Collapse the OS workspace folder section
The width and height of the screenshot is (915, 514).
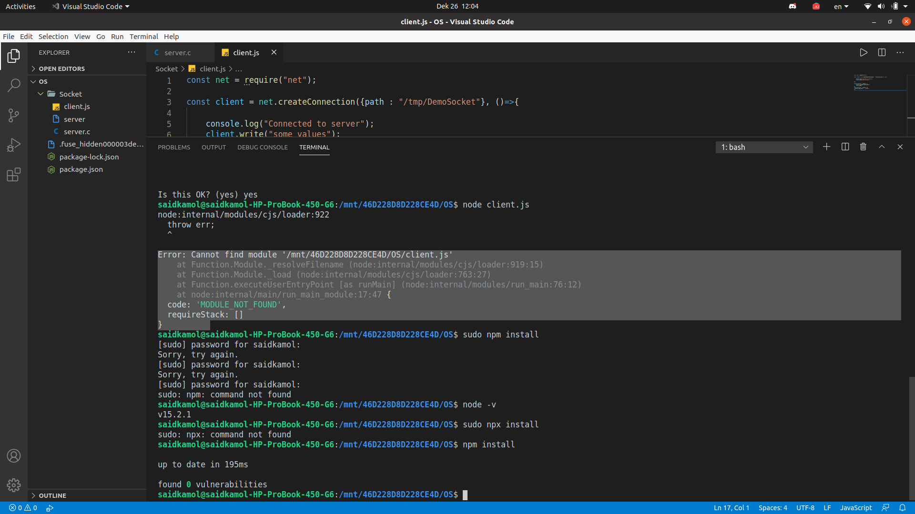[87, 81]
